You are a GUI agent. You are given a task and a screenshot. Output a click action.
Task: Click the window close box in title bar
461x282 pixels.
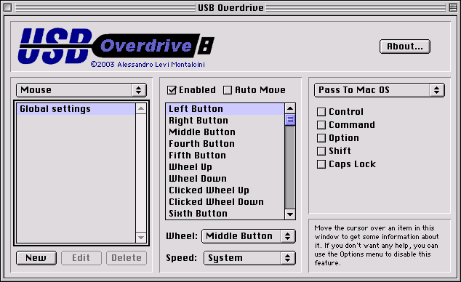8,7
